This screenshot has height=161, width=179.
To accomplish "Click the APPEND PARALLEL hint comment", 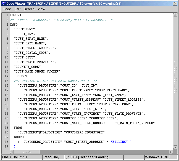I will tap(62, 20).
